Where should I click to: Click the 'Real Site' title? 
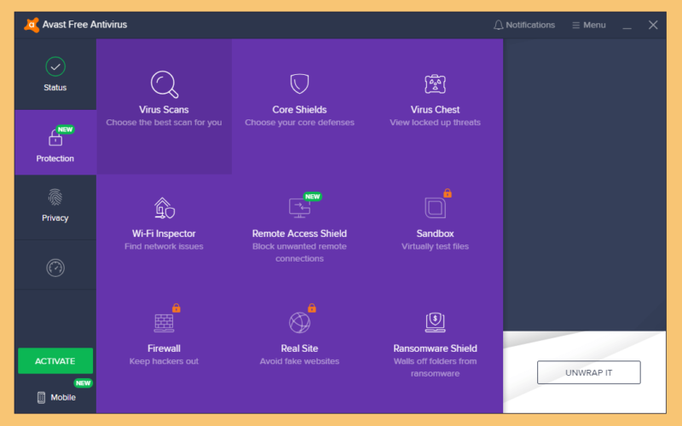point(300,348)
